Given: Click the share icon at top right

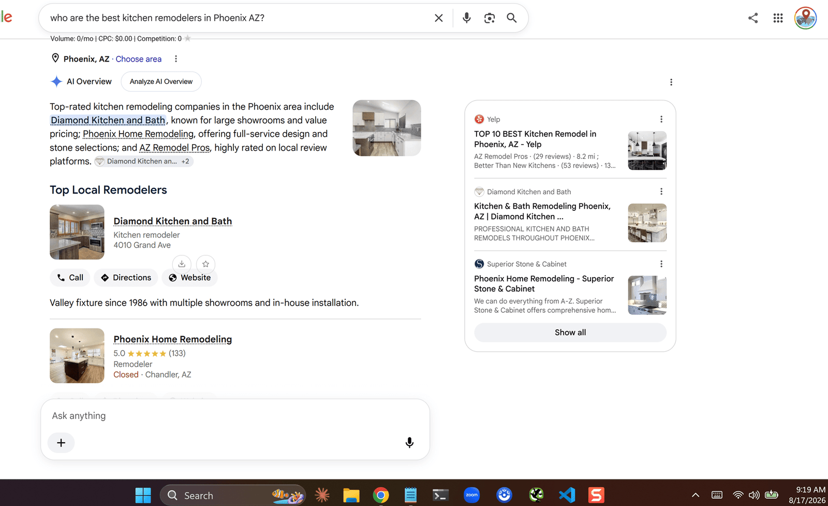Looking at the screenshot, I should pyautogui.click(x=753, y=18).
